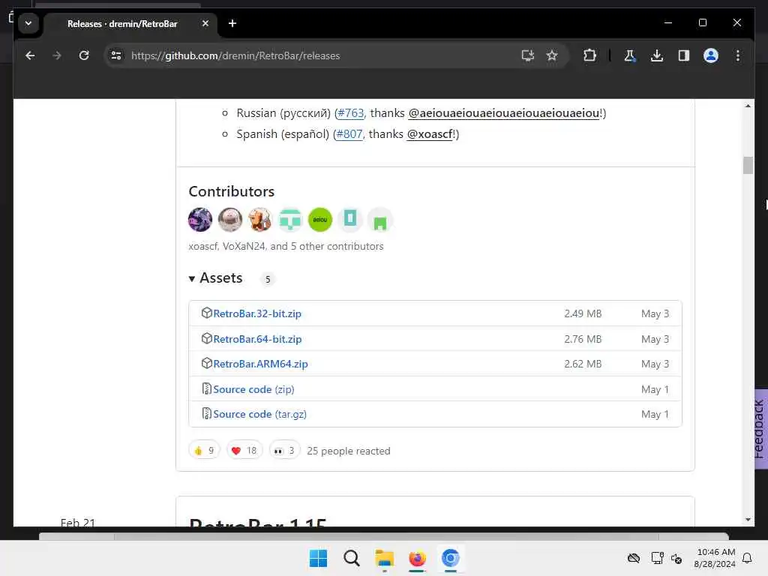Open pull request #807 link
Viewport: 768px width, 576px height.
pyautogui.click(x=349, y=134)
